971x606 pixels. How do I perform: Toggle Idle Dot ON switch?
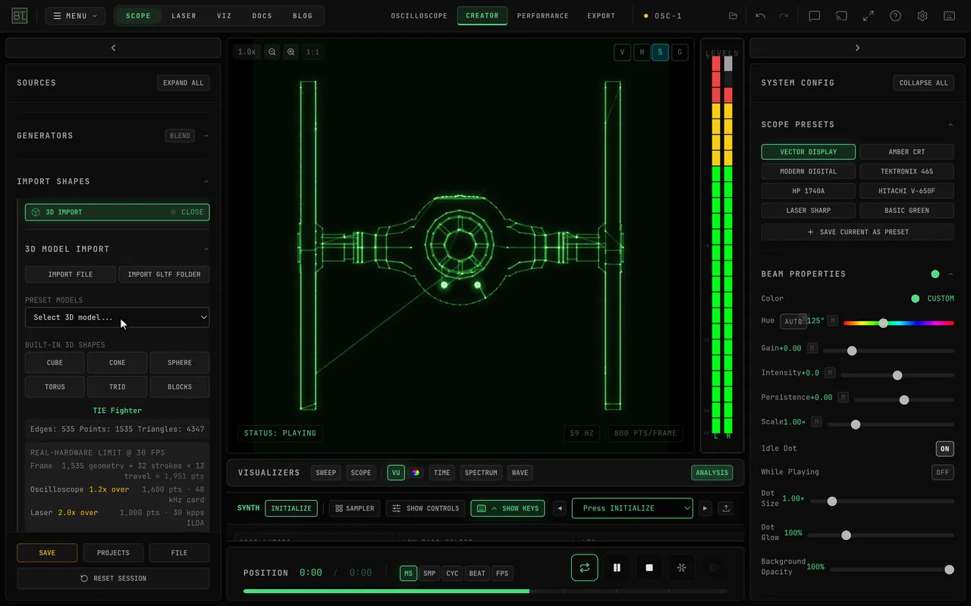click(944, 448)
